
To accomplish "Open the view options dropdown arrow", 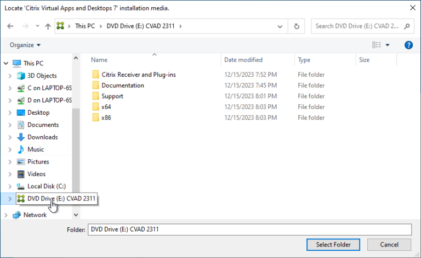I will [388, 45].
